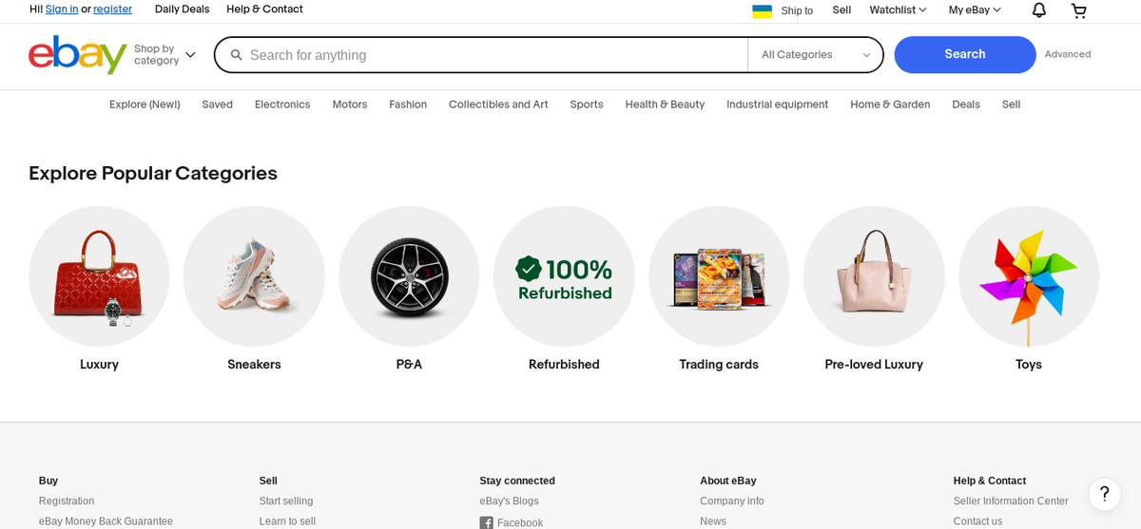The width and height of the screenshot is (1141, 529).
Task: Open Seller Information Center footer link
Action: pos(1011,501)
